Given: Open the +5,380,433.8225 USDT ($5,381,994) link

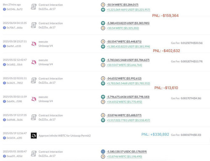Looking at the screenshot, I should click(x=128, y=46).
